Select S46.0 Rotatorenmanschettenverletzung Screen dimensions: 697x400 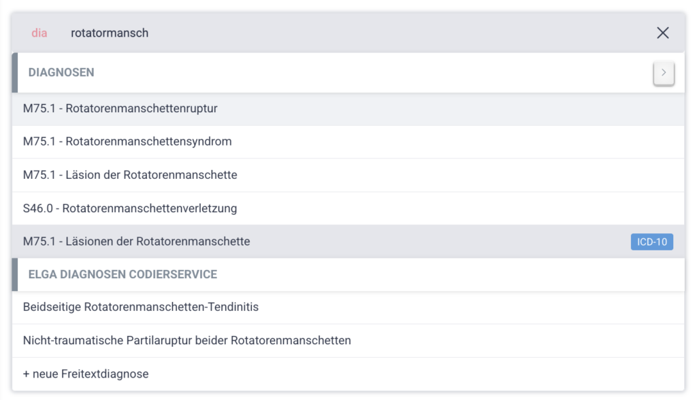coord(130,209)
